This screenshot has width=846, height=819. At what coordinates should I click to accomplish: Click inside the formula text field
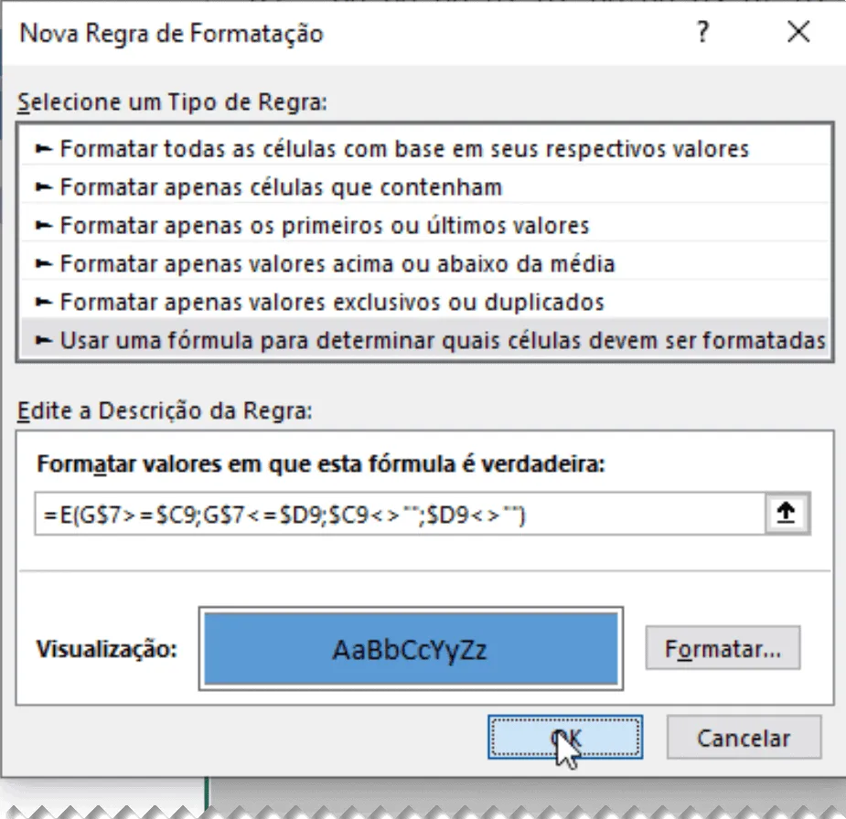[x=400, y=514]
